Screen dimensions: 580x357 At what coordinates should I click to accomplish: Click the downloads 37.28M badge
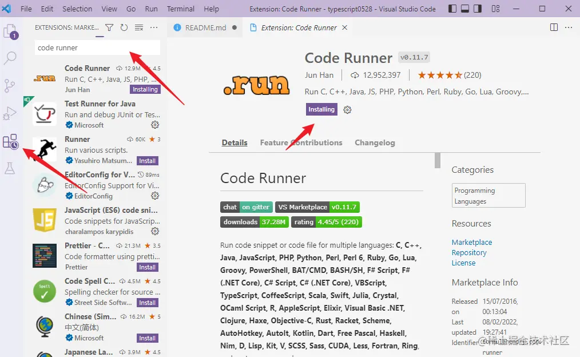(x=255, y=222)
